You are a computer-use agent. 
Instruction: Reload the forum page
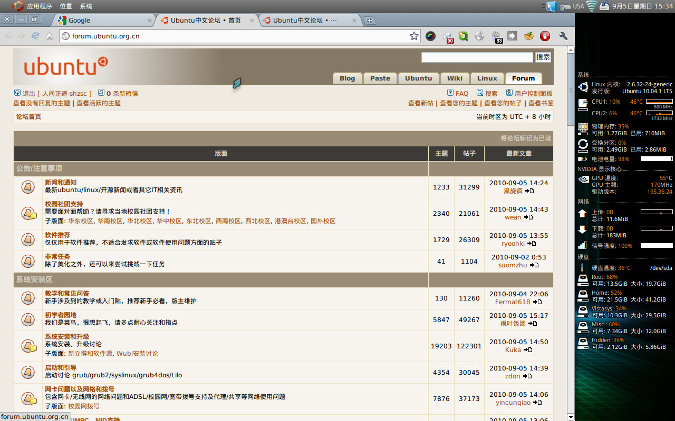pyautogui.click(x=35, y=36)
